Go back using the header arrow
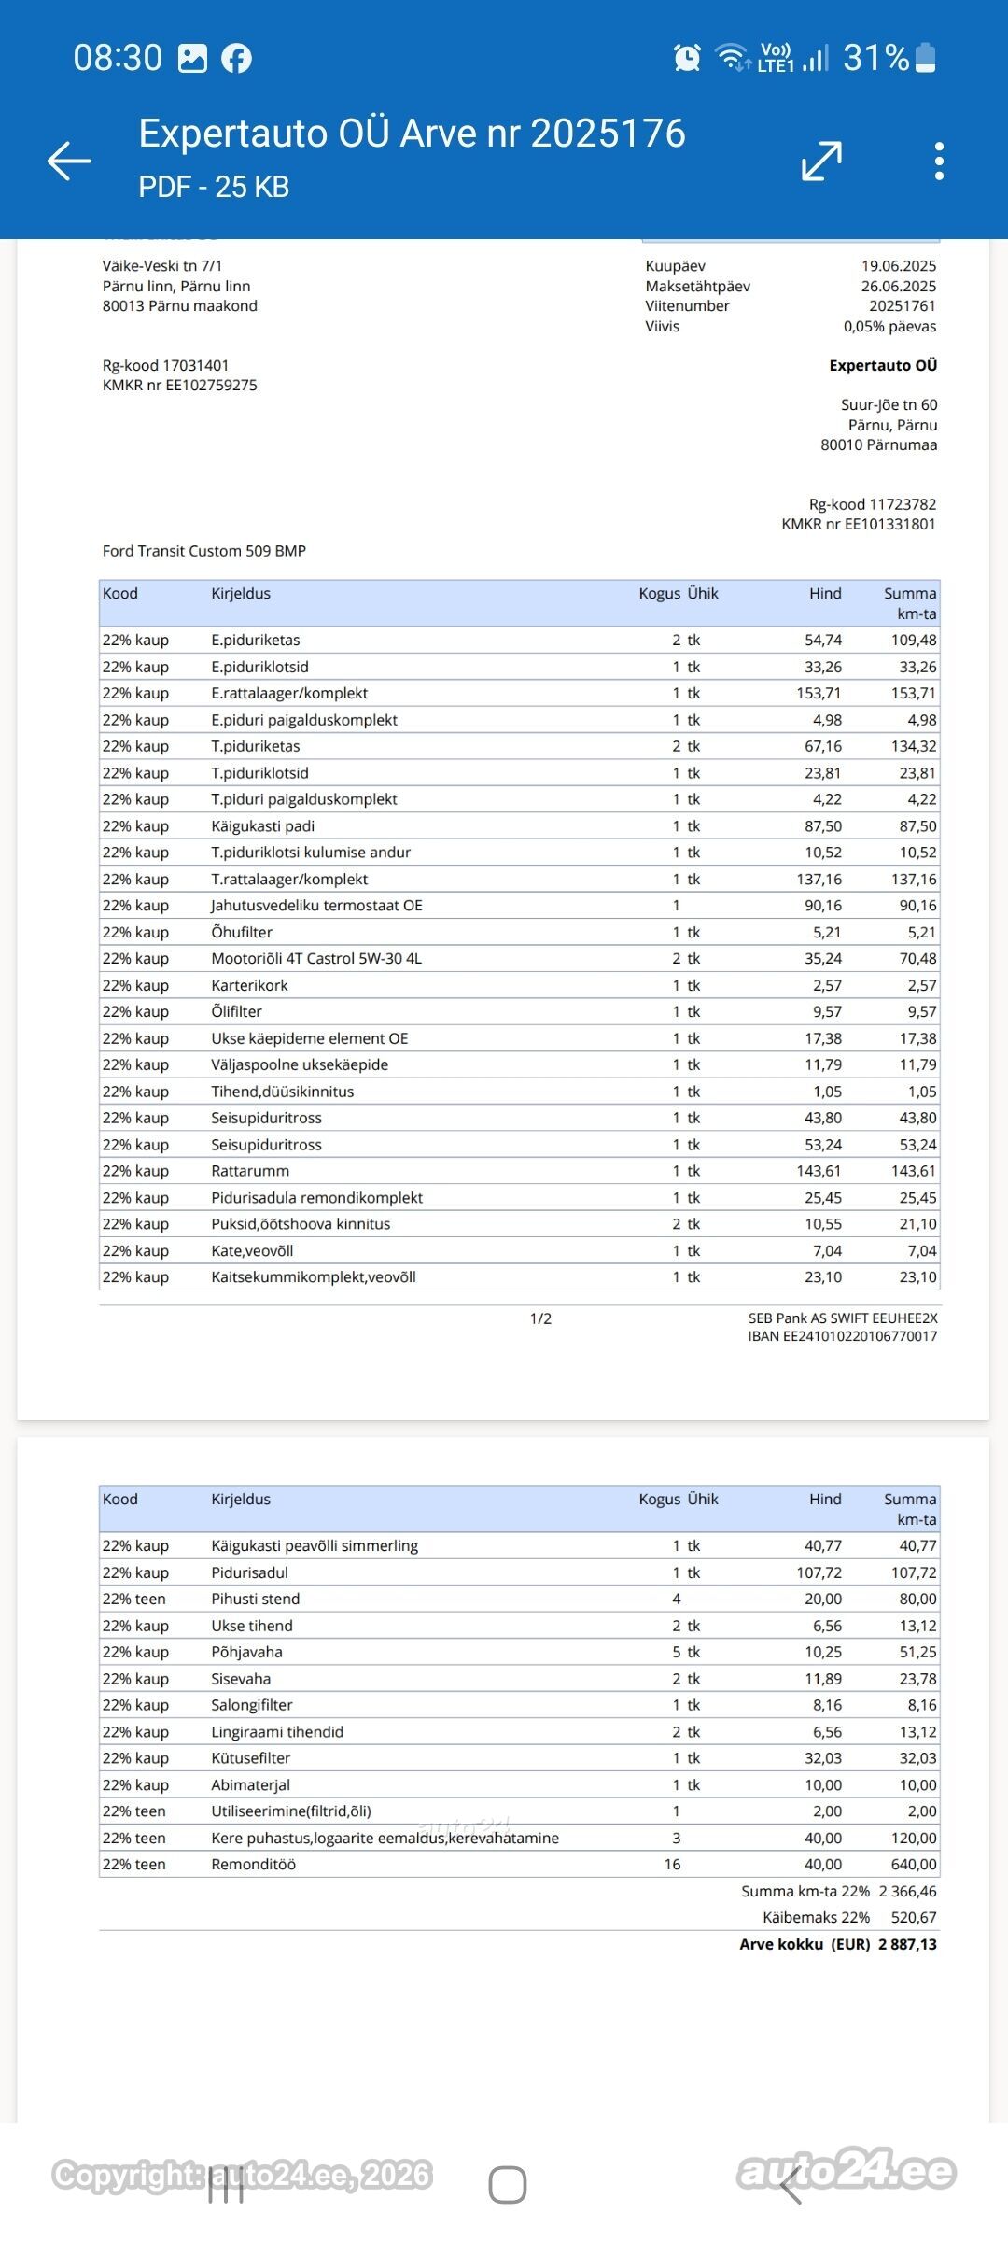 pos(69,161)
